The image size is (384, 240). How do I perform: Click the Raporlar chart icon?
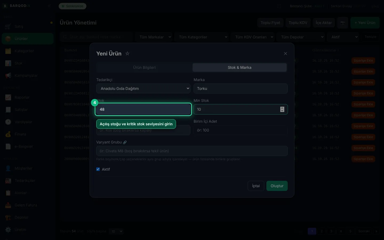coord(8,97)
